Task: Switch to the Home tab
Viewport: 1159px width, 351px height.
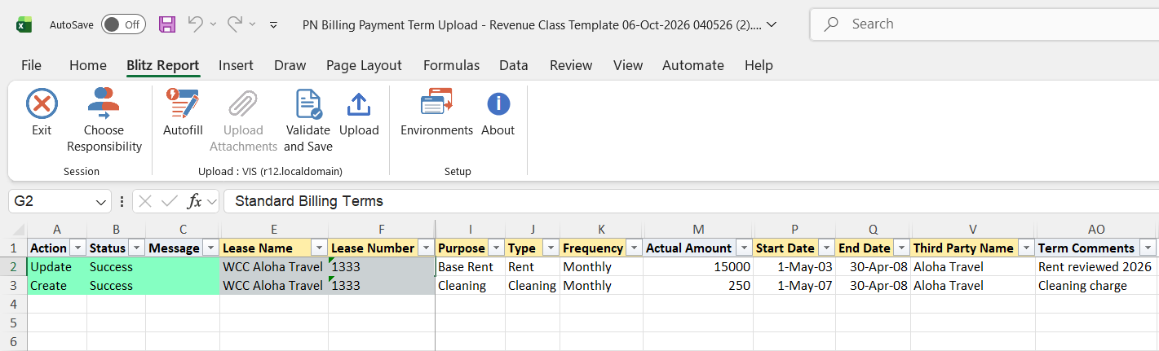Action: (88, 65)
